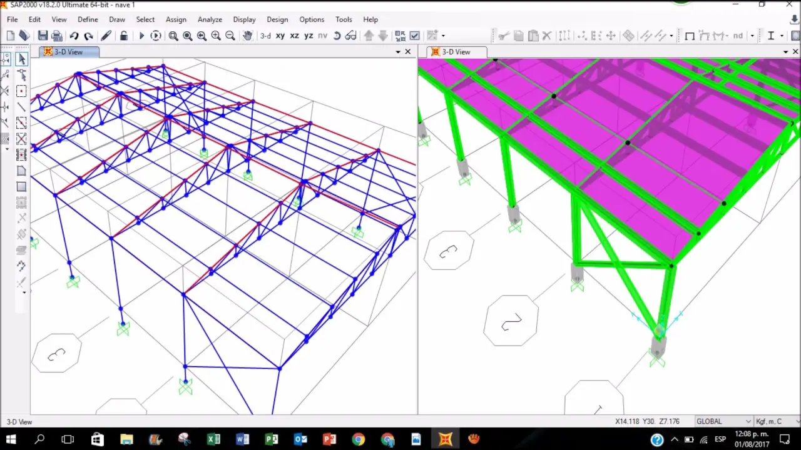
Task: Open Set Display Options checkmark icon
Action: coord(414,36)
